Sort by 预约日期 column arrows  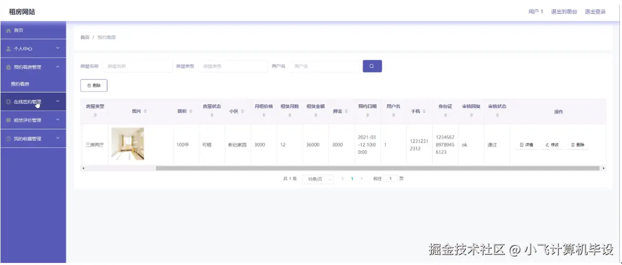(x=367, y=116)
